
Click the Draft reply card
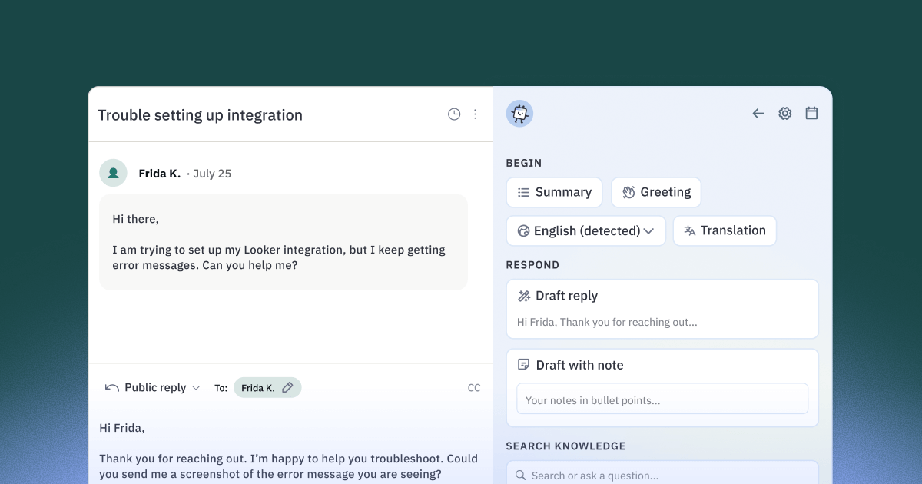pos(662,309)
